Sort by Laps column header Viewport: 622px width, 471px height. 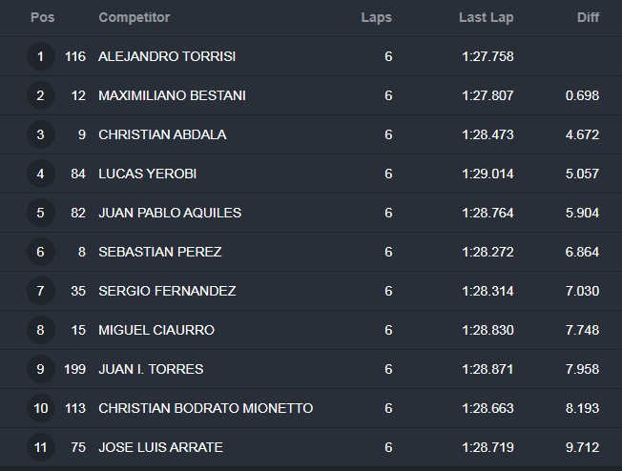tap(377, 17)
